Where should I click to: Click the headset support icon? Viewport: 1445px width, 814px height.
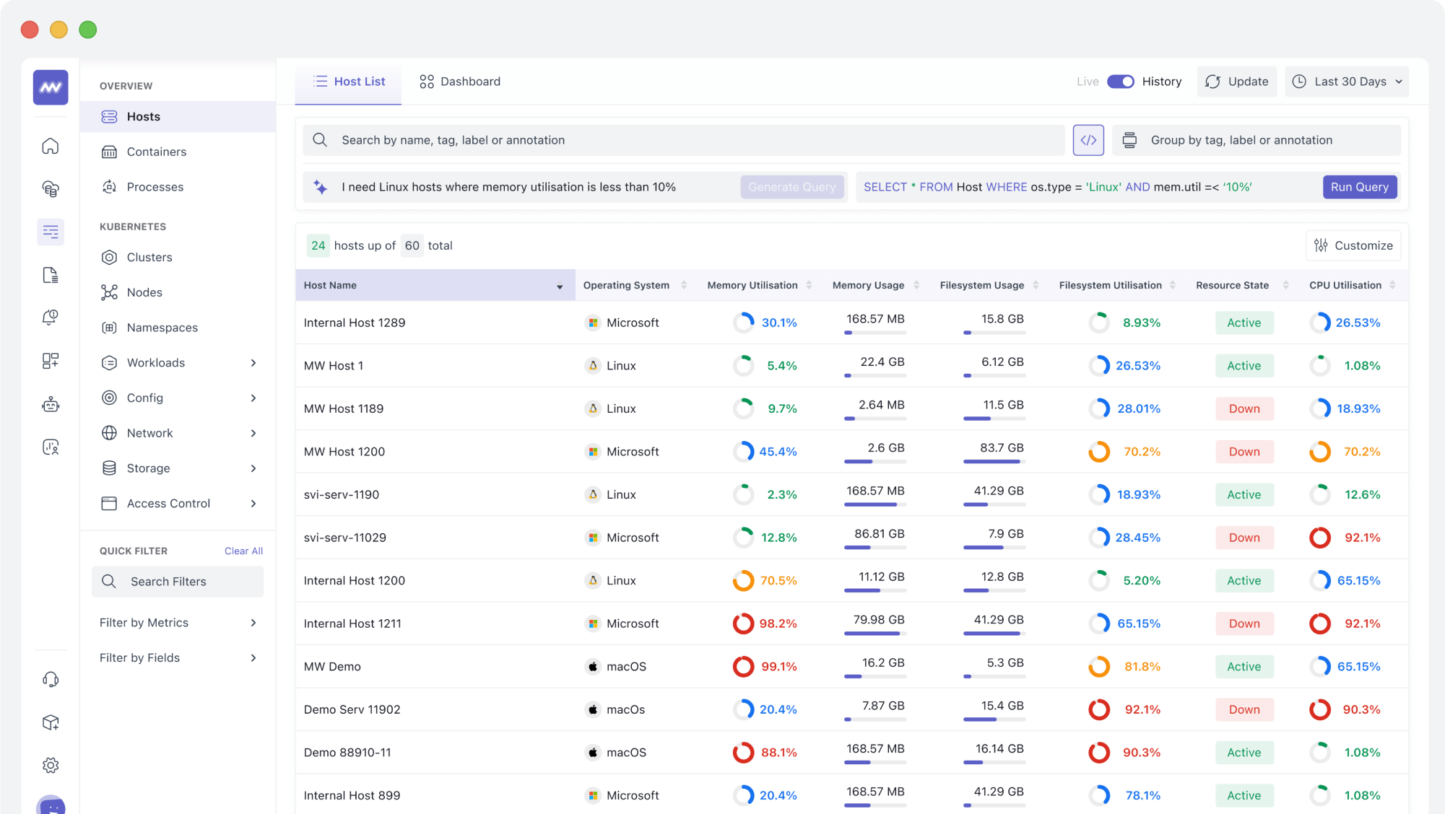click(x=51, y=679)
